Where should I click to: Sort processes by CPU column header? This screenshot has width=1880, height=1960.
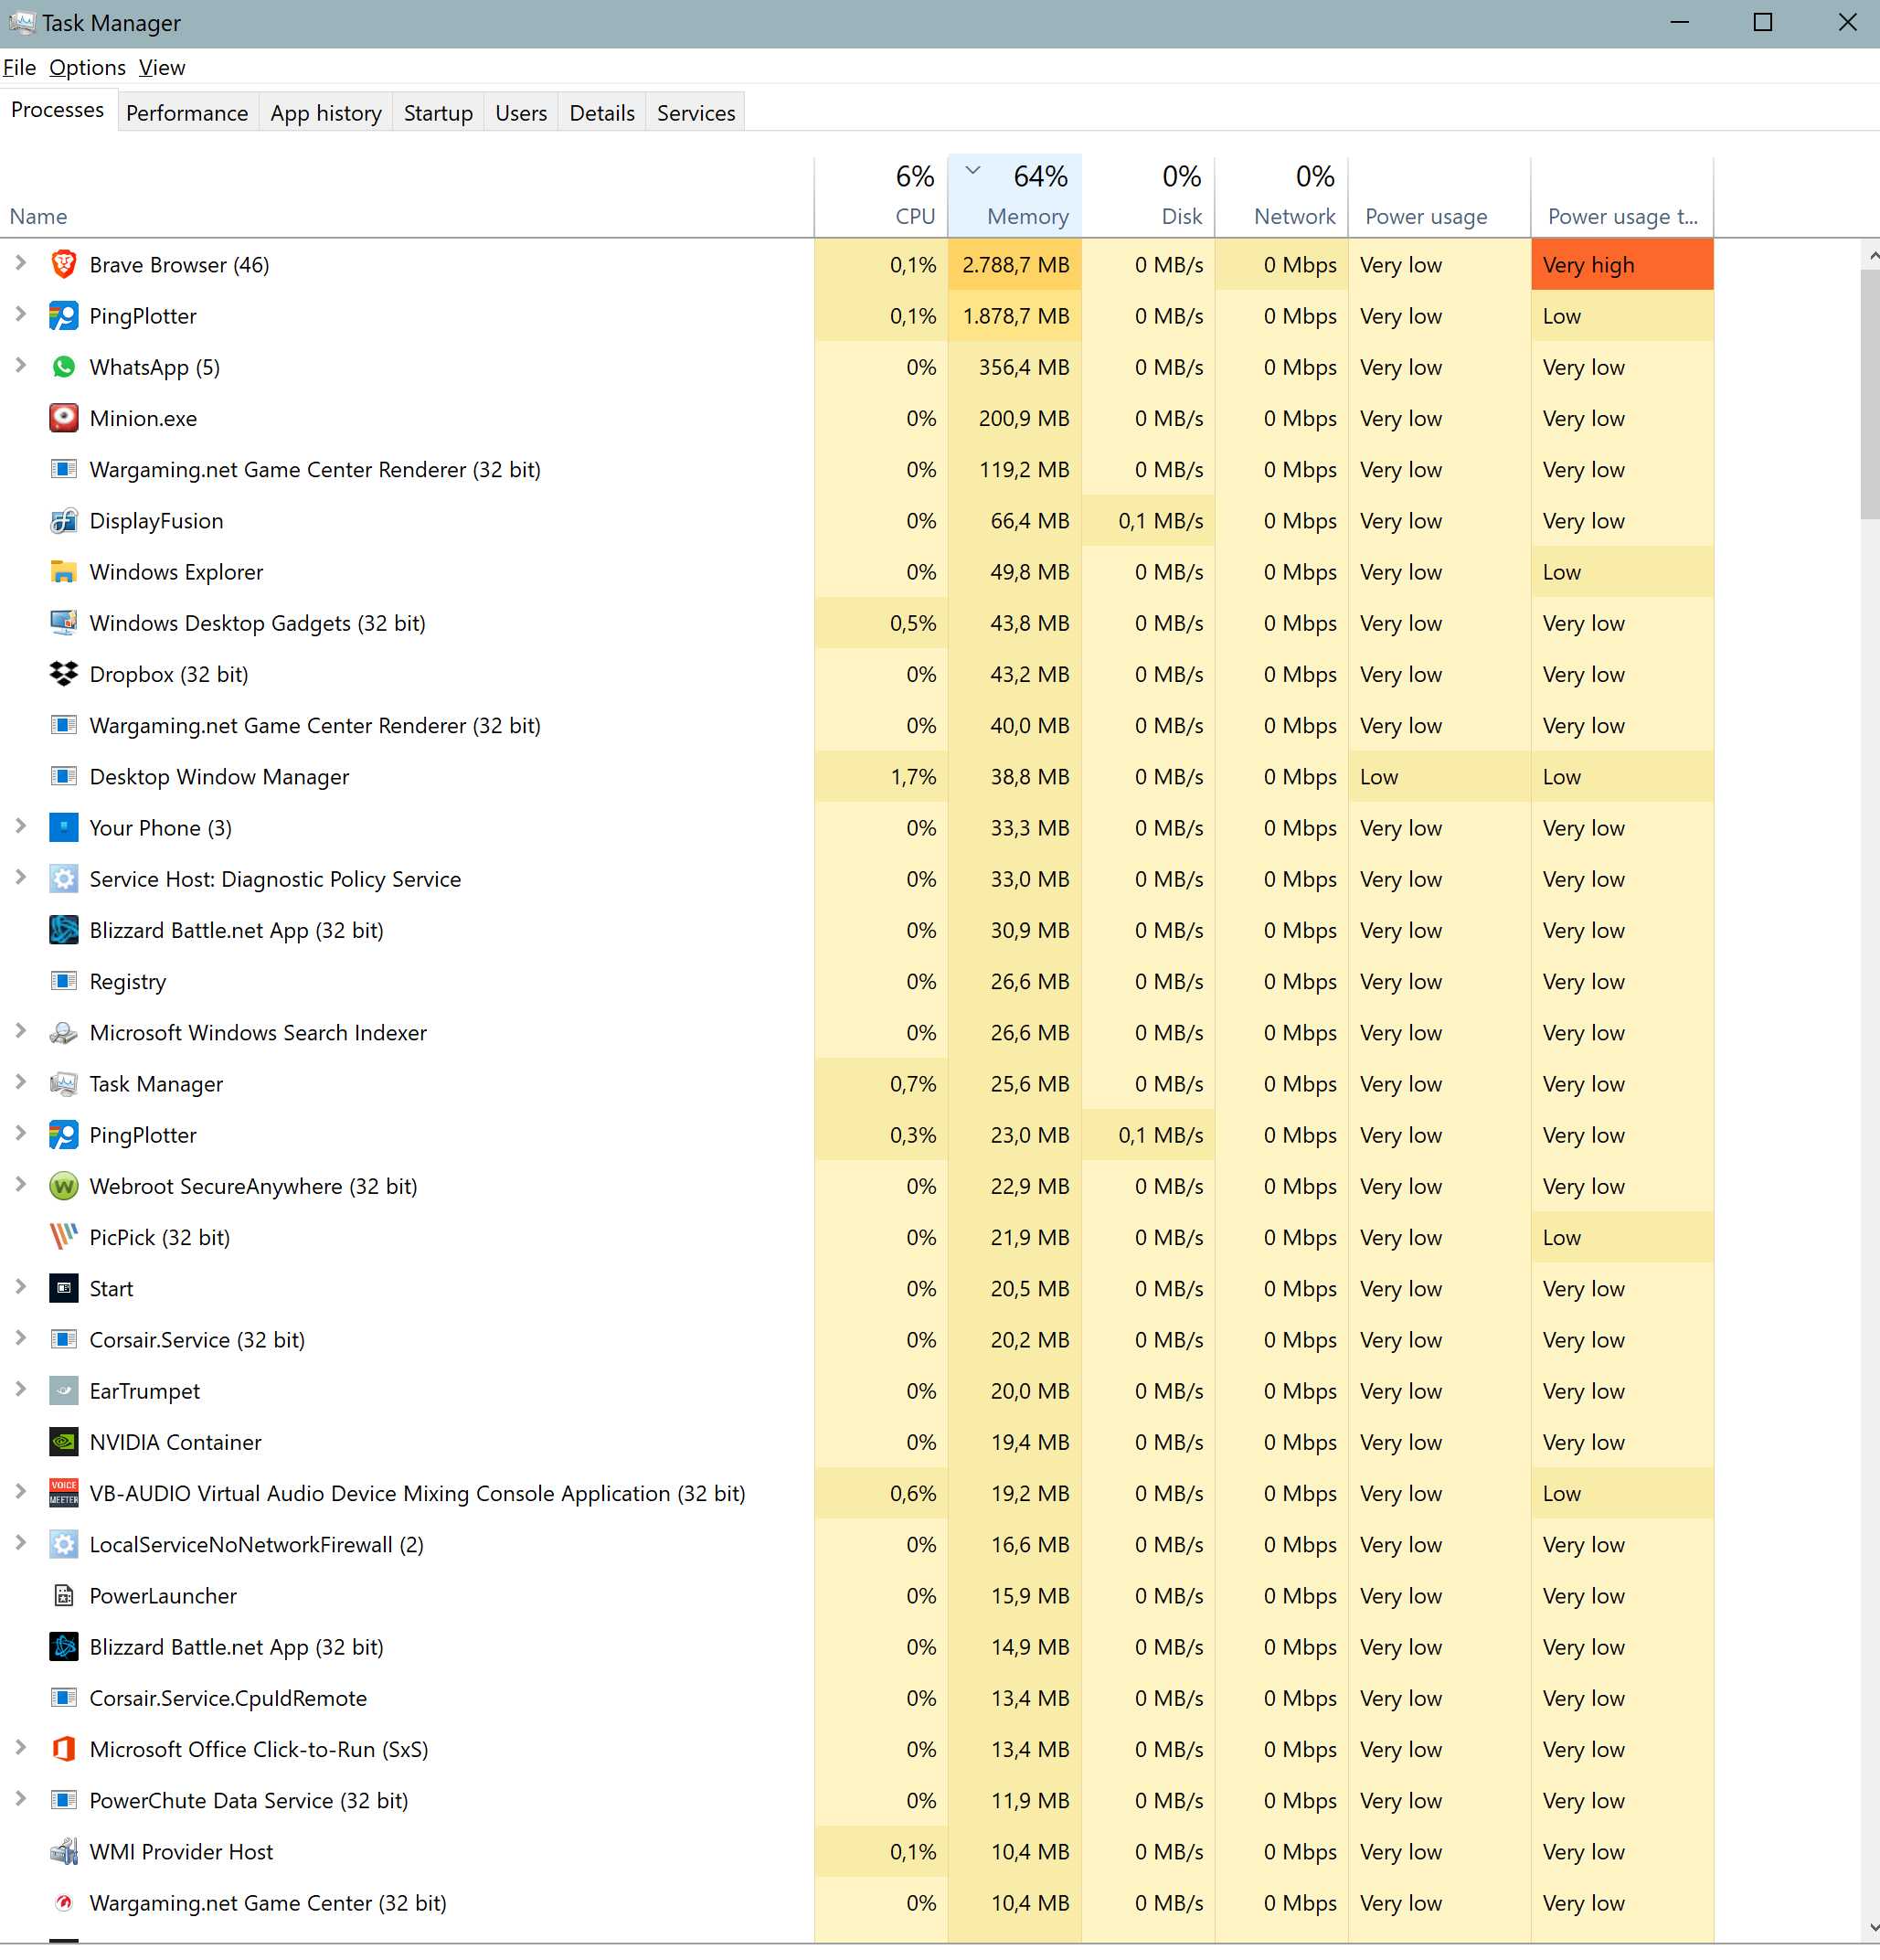[x=913, y=216]
